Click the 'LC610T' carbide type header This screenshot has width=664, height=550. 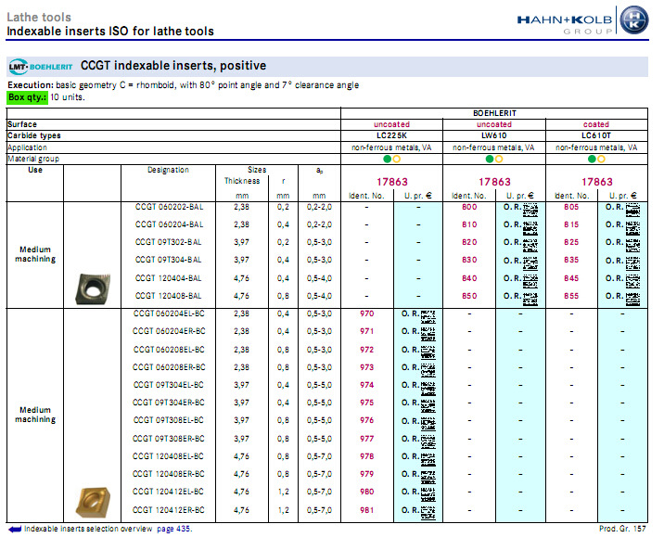click(x=596, y=135)
